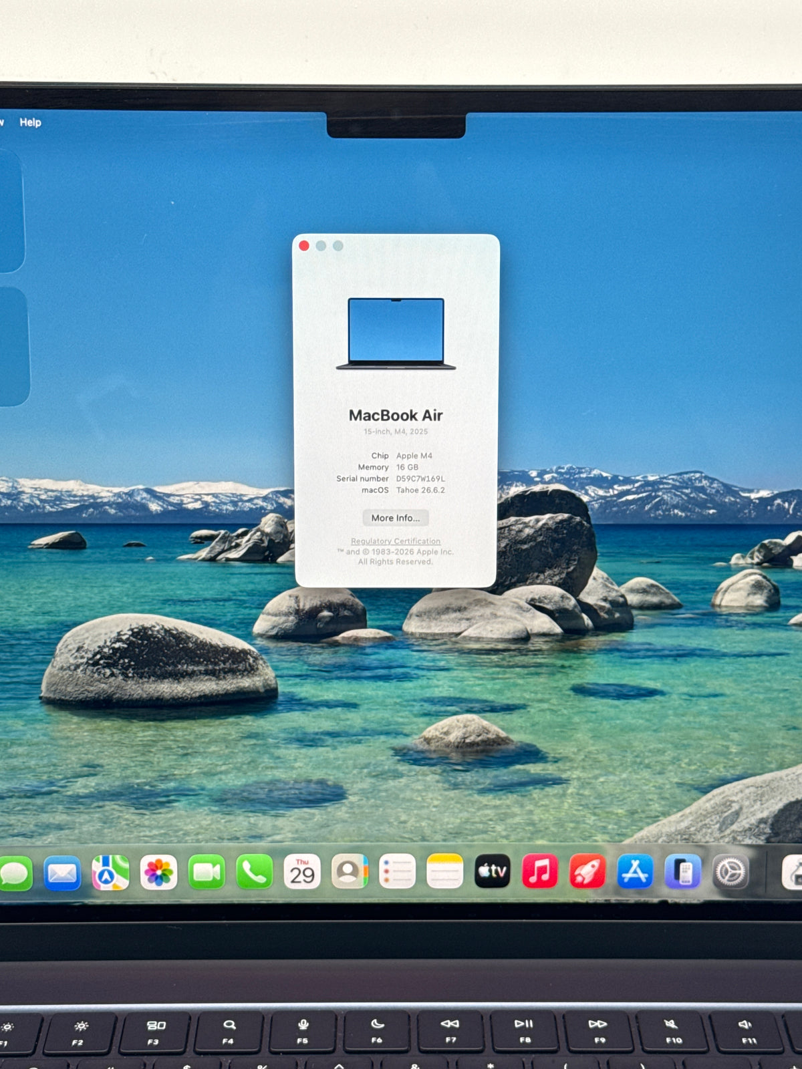This screenshot has height=1069, width=802.
Task: Open the Help menu in the menu bar
Action: point(30,122)
